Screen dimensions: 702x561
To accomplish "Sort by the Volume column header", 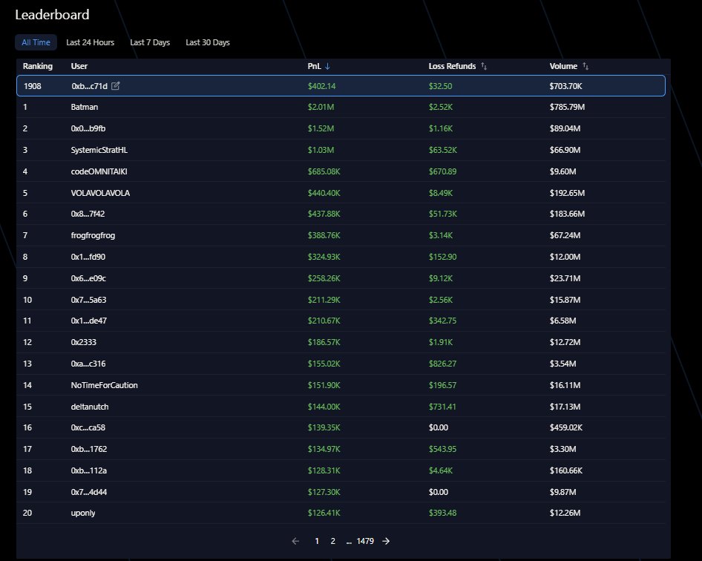I will pyautogui.click(x=563, y=66).
